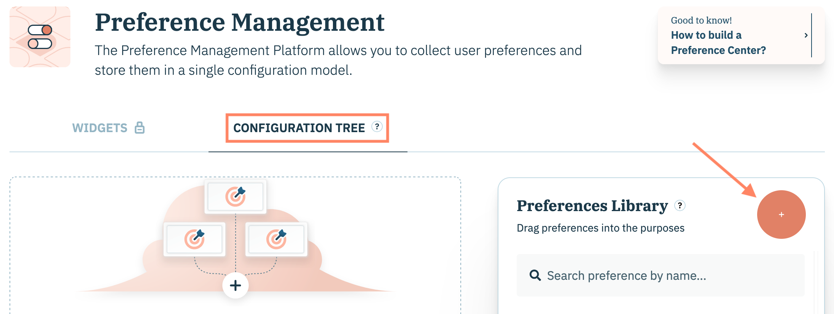The width and height of the screenshot is (834, 314).
Task: Select the bottom-left target card in tree
Action: [x=194, y=239]
